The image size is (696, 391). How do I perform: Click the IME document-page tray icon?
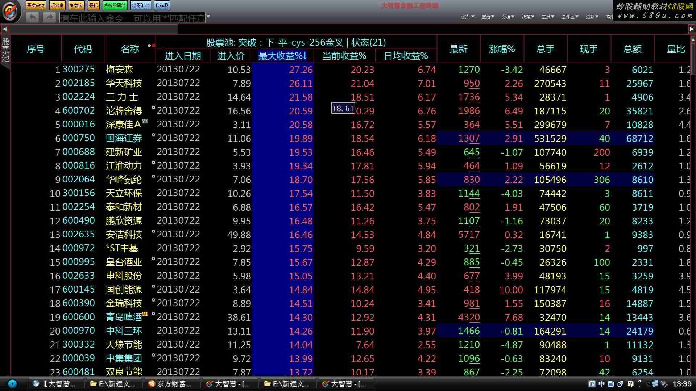click(611, 384)
